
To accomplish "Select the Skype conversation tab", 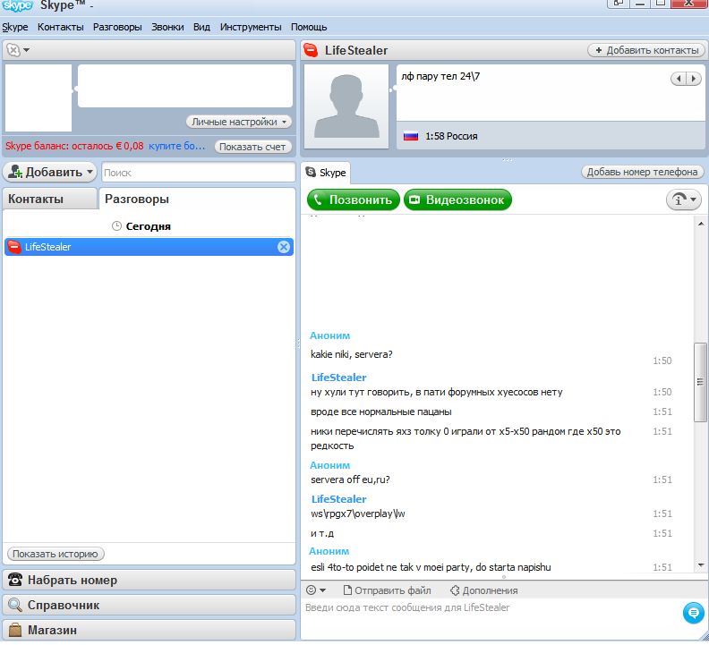I will (326, 173).
